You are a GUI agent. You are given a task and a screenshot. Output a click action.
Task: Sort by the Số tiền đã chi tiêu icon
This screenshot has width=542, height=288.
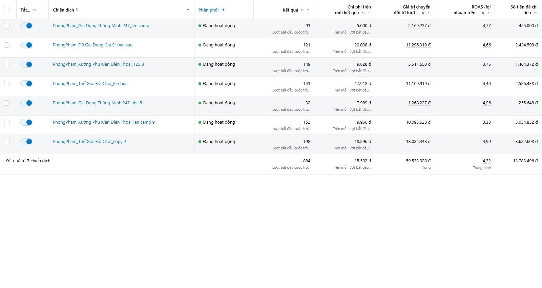pos(536,13)
